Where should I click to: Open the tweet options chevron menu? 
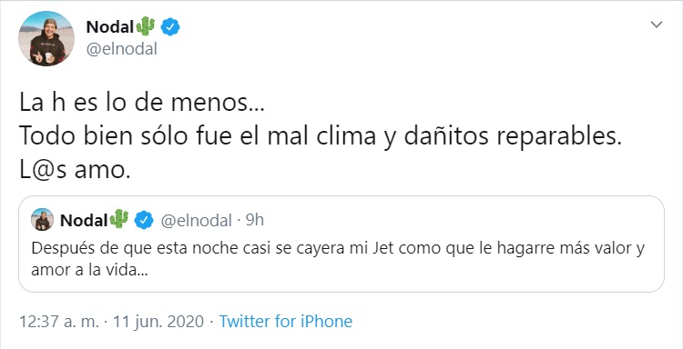coord(656,25)
